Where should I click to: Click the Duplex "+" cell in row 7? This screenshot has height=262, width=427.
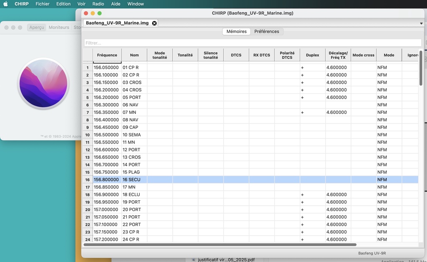(x=312, y=113)
